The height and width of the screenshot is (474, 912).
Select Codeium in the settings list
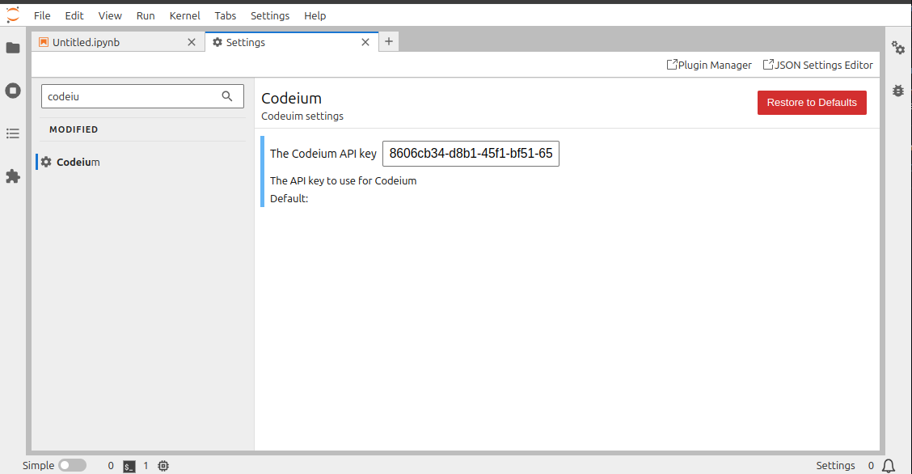(x=142, y=162)
